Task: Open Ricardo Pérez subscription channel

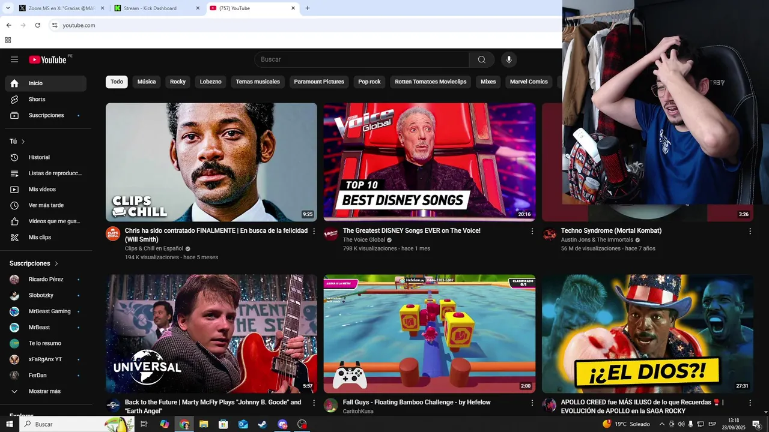Action: click(46, 280)
